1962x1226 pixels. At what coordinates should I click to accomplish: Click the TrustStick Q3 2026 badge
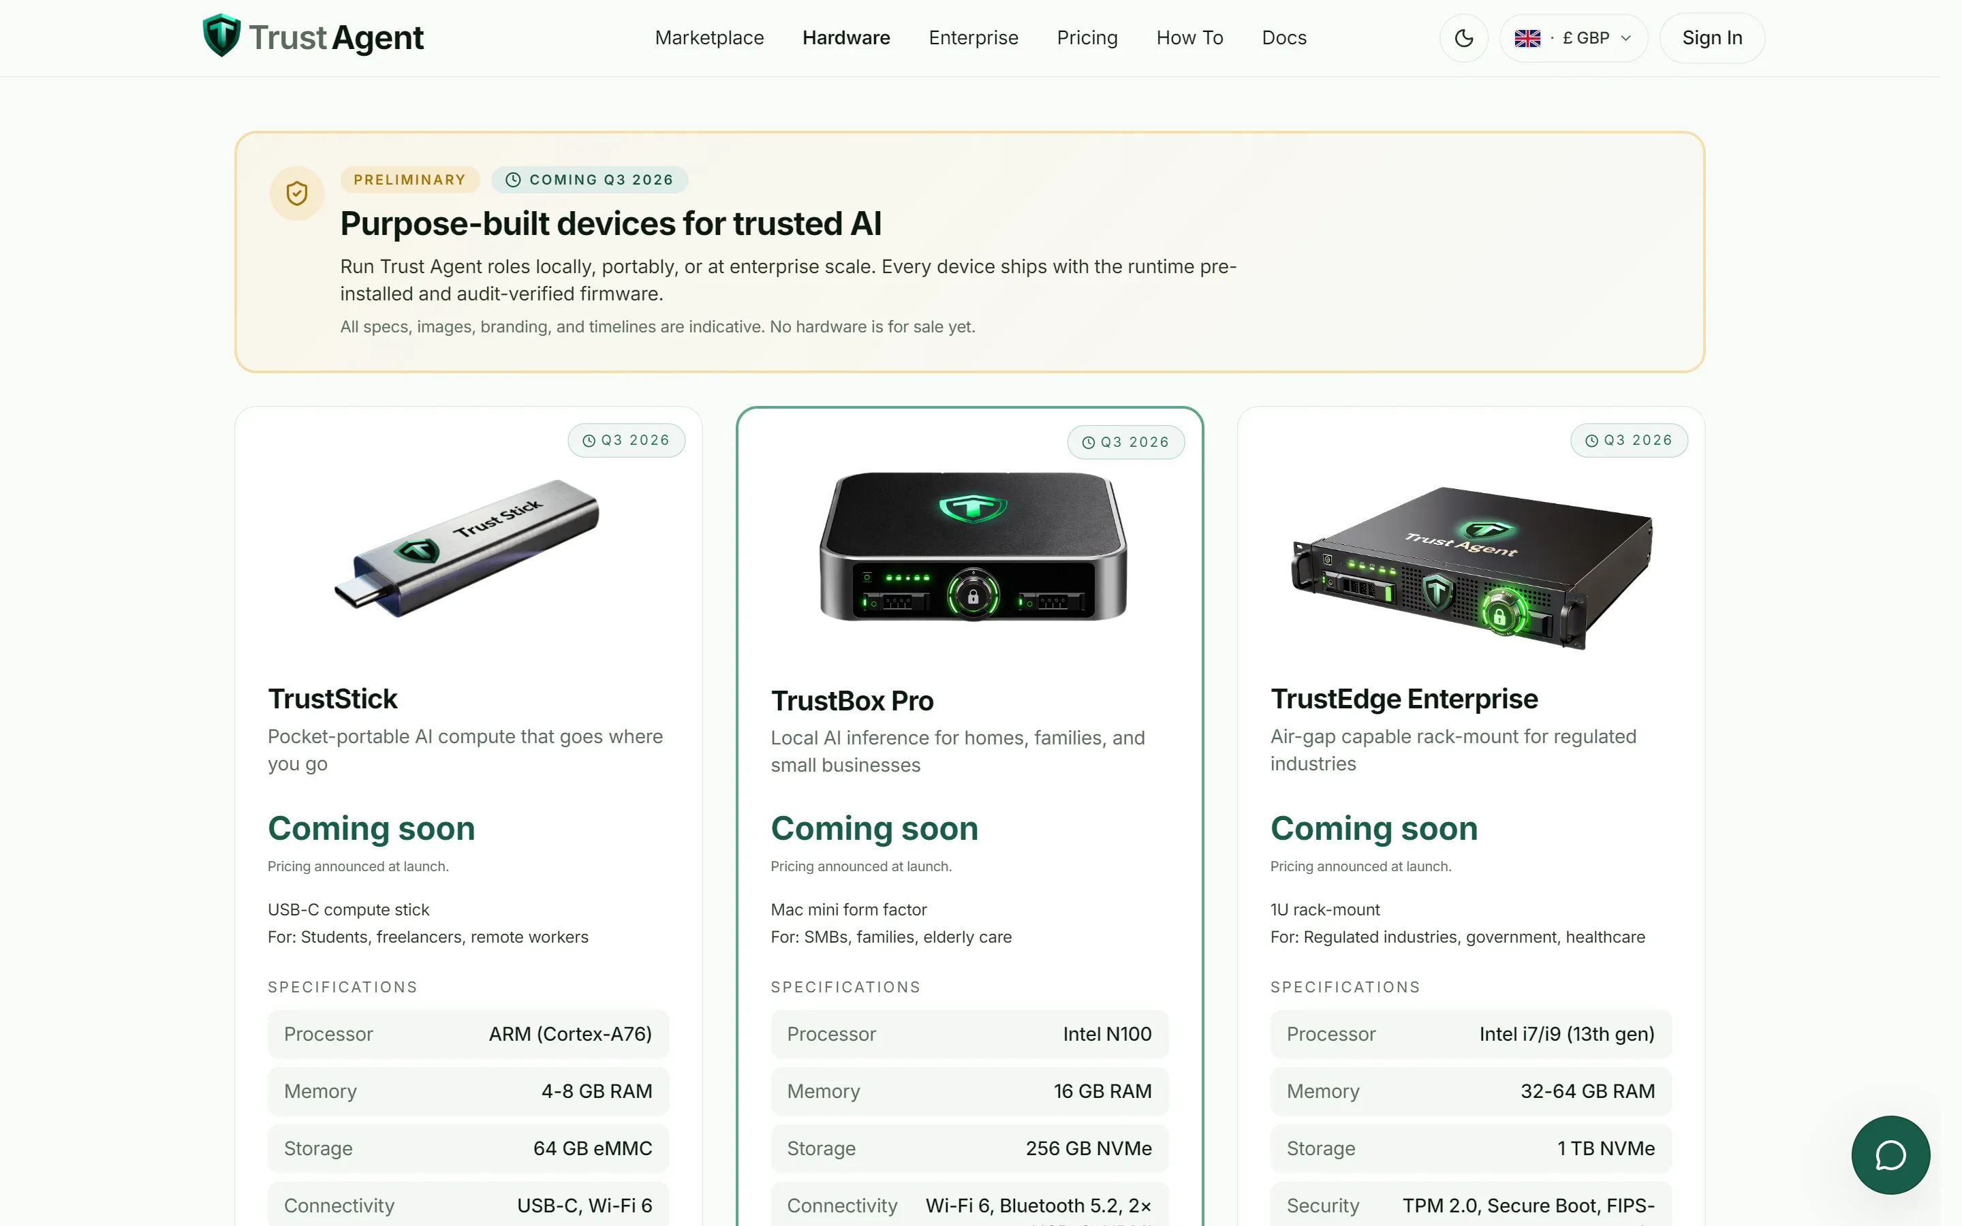pyautogui.click(x=626, y=440)
